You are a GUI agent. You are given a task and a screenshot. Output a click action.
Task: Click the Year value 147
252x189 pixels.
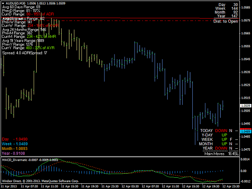point(235,16)
